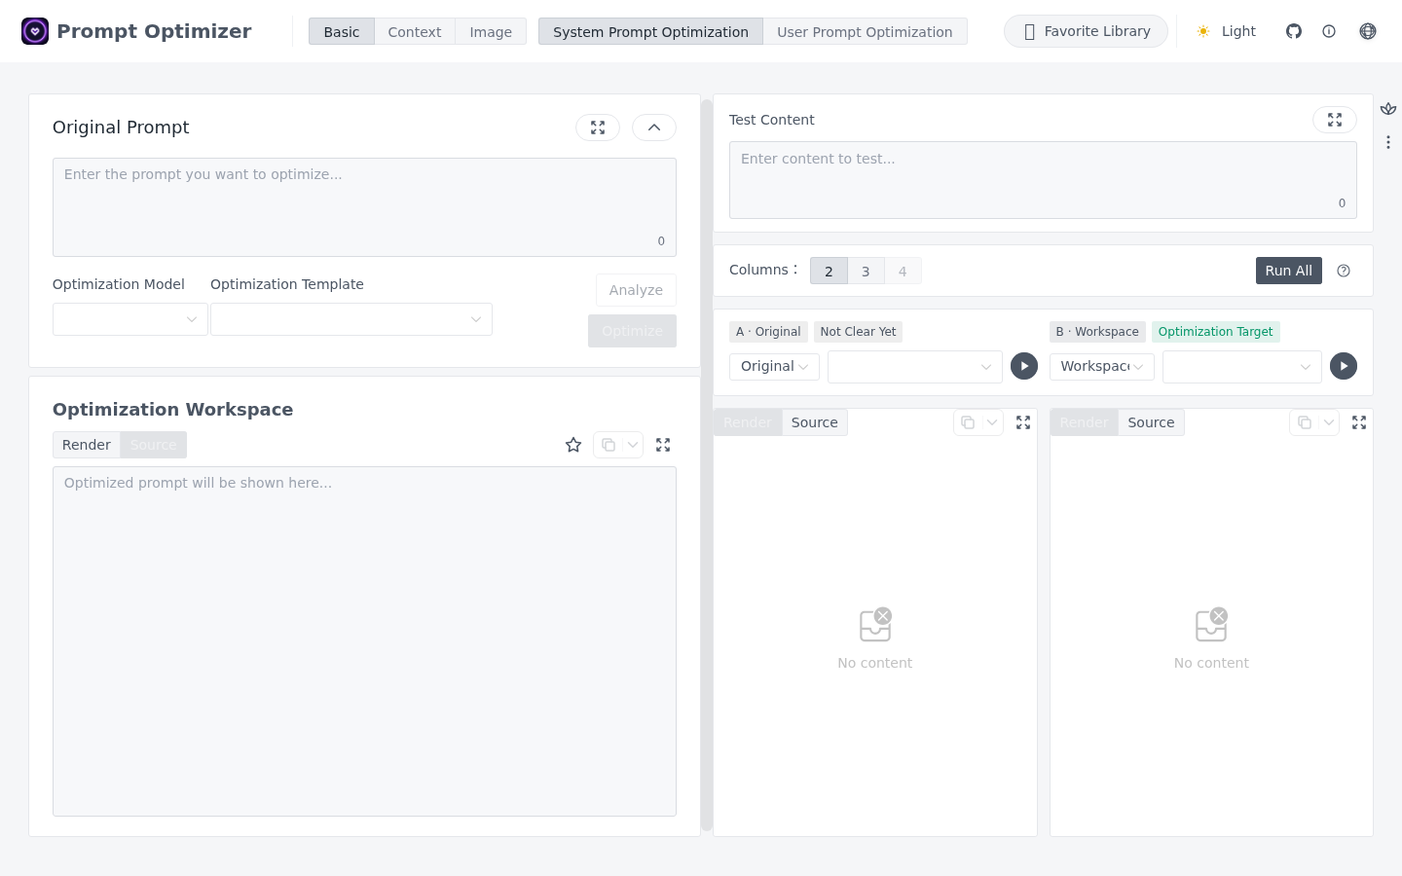Screen dimensions: 1402x876
Task: Focus the Test Content text area
Action: pyautogui.click(x=1043, y=180)
